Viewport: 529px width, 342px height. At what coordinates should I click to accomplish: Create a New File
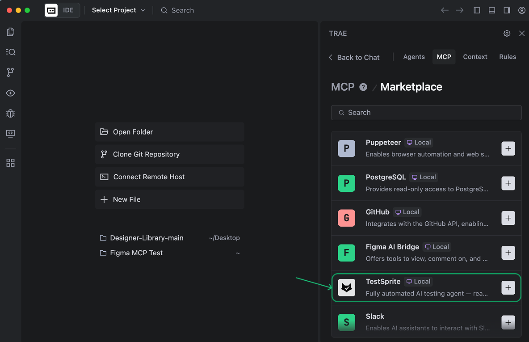click(170, 199)
